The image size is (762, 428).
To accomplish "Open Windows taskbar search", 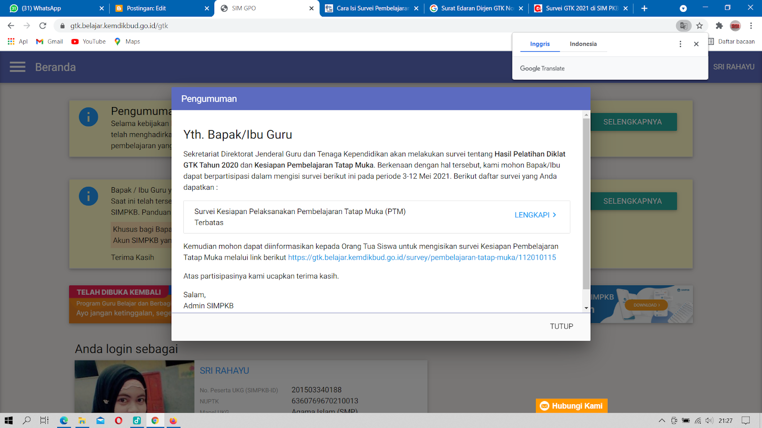I will [x=27, y=420].
